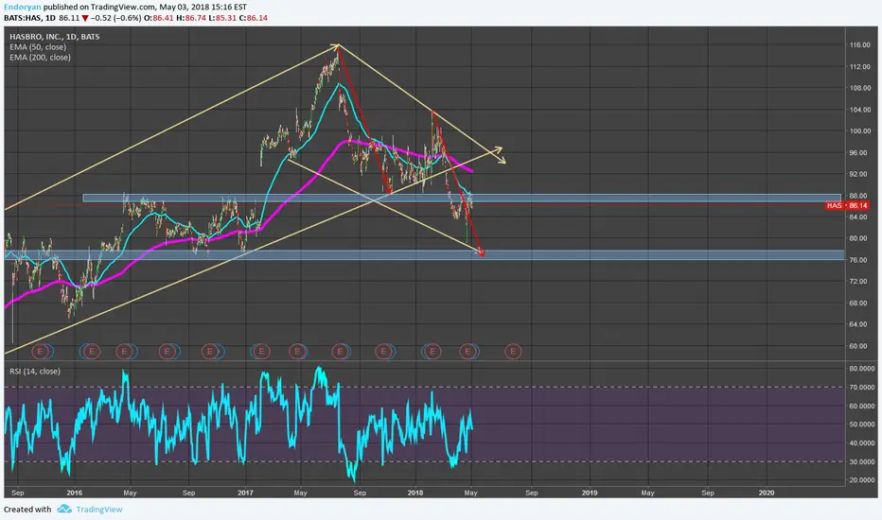Viewport: 882px width, 520px height.
Task: Select the upper blue horizontal zone near 88.00
Action: 462,198
